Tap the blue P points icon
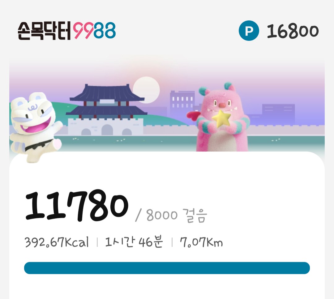This screenshot has height=299, width=334. point(249,31)
